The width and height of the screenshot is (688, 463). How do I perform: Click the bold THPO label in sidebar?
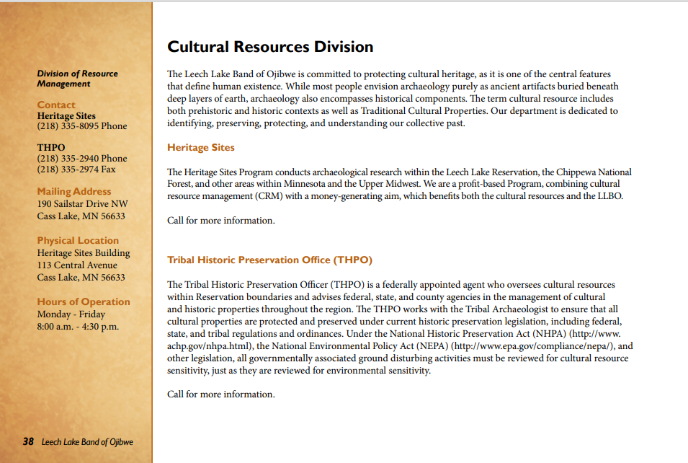[x=51, y=147]
